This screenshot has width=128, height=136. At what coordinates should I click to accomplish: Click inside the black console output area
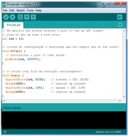click(64, 120)
